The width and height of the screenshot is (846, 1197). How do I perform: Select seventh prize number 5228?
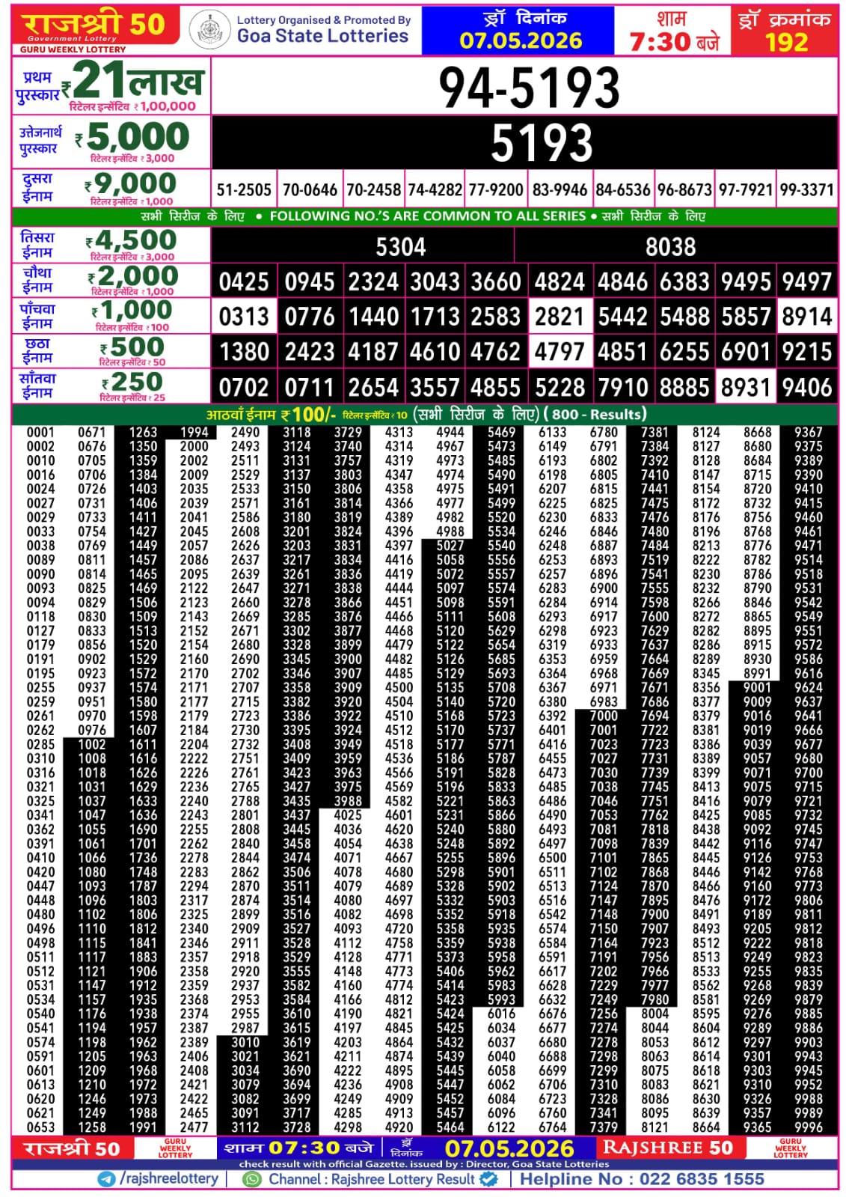pyautogui.click(x=560, y=388)
